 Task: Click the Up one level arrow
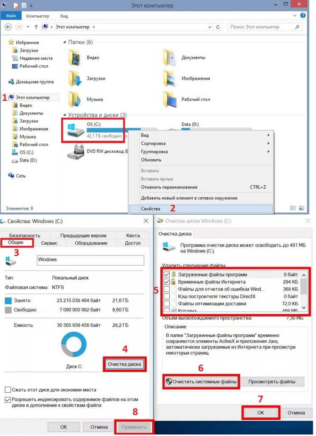click(x=36, y=27)
